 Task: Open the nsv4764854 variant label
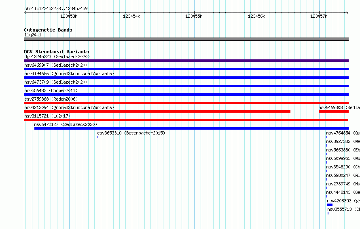coord(343,133)
